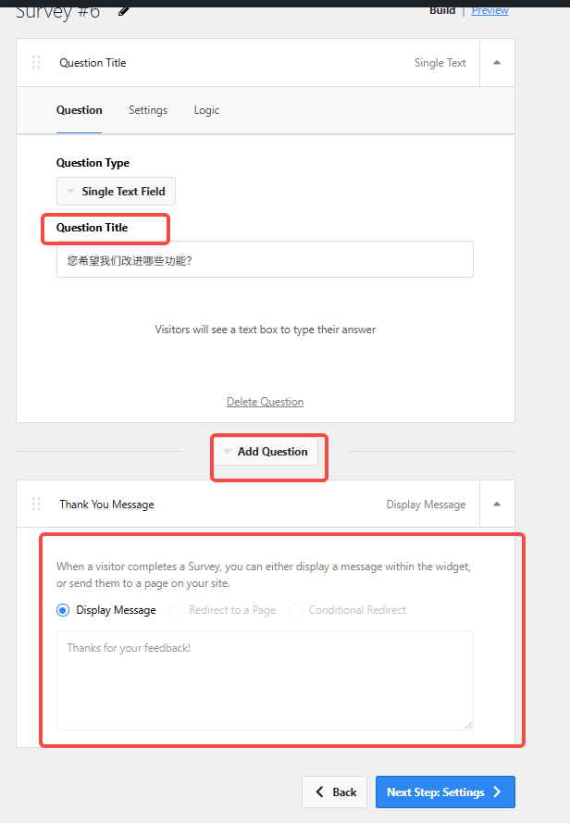Screen dimensions: 570x823
Task: Click the question title text field
Action: (265, 260)
